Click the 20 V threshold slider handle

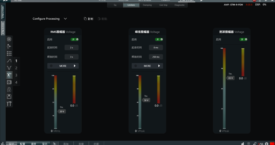pyautogui.click(x=62, y=112)
